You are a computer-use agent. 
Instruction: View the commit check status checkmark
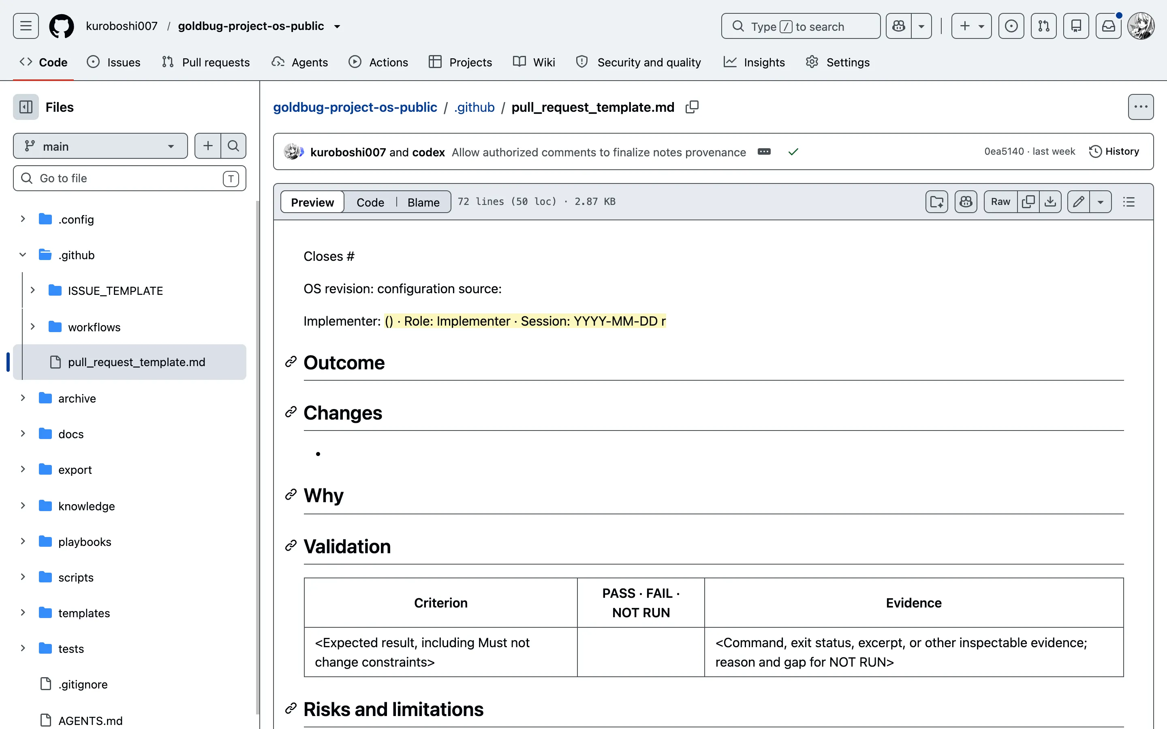pyautogui.click(x=793, y=152)
